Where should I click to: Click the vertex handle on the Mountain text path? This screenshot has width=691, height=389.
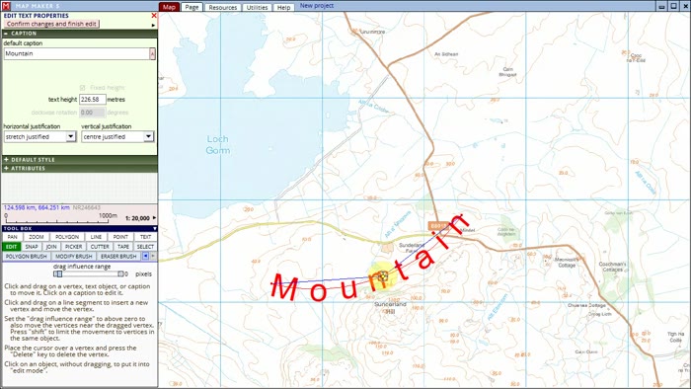tap(383, 276)
